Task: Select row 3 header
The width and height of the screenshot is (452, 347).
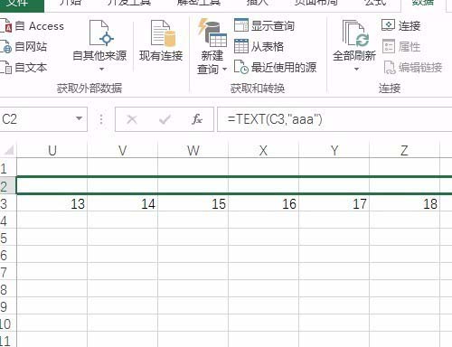Action: (x=8, y=203)
